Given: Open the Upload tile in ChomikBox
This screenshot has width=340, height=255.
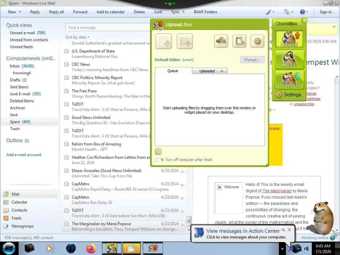Looking at the screenshot, I should 289,39.
